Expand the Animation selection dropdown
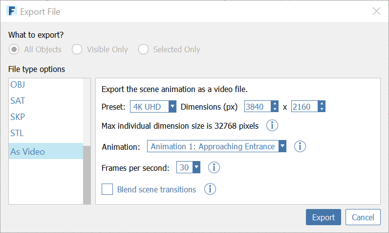 pos(217,146)
